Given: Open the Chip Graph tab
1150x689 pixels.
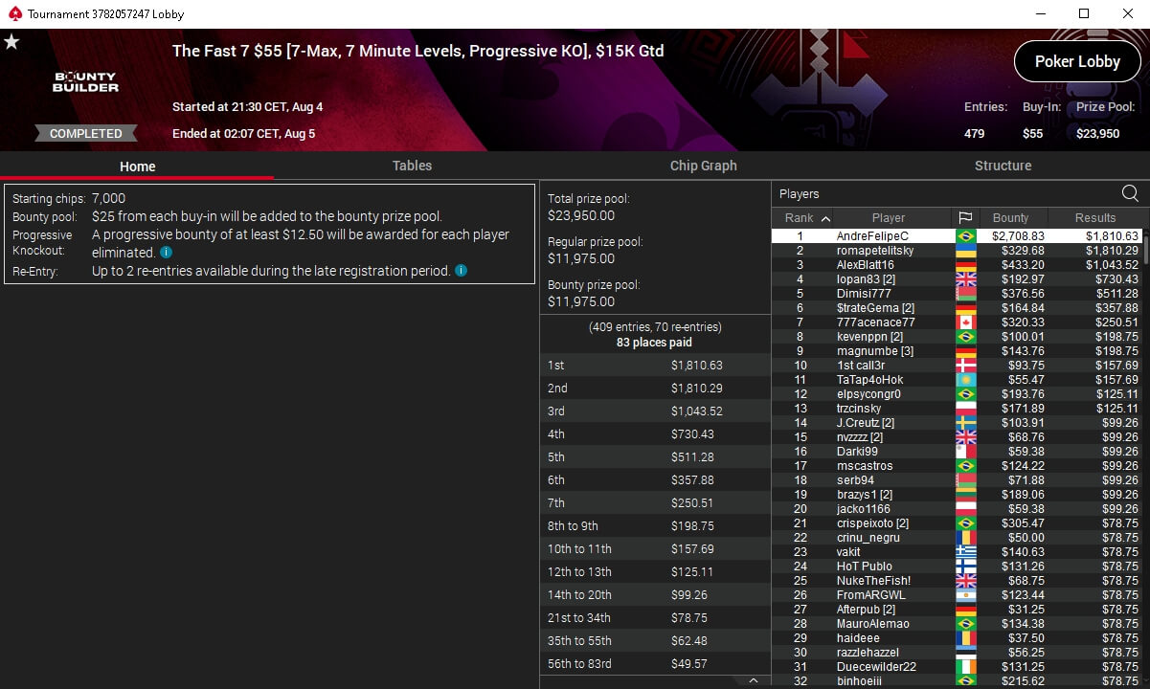Looking at the screenshot, I should point(704,166).
